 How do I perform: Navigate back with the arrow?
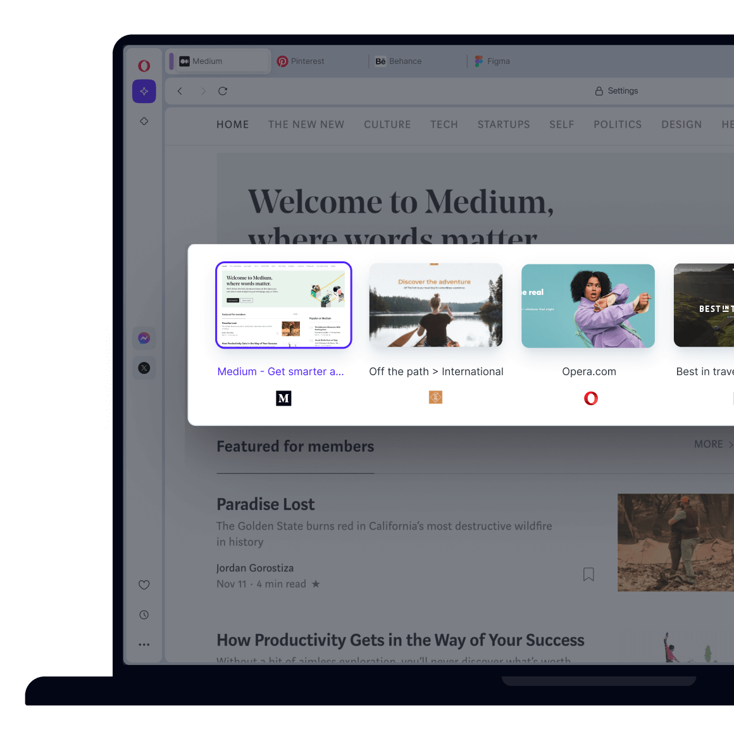coord(180,90)
